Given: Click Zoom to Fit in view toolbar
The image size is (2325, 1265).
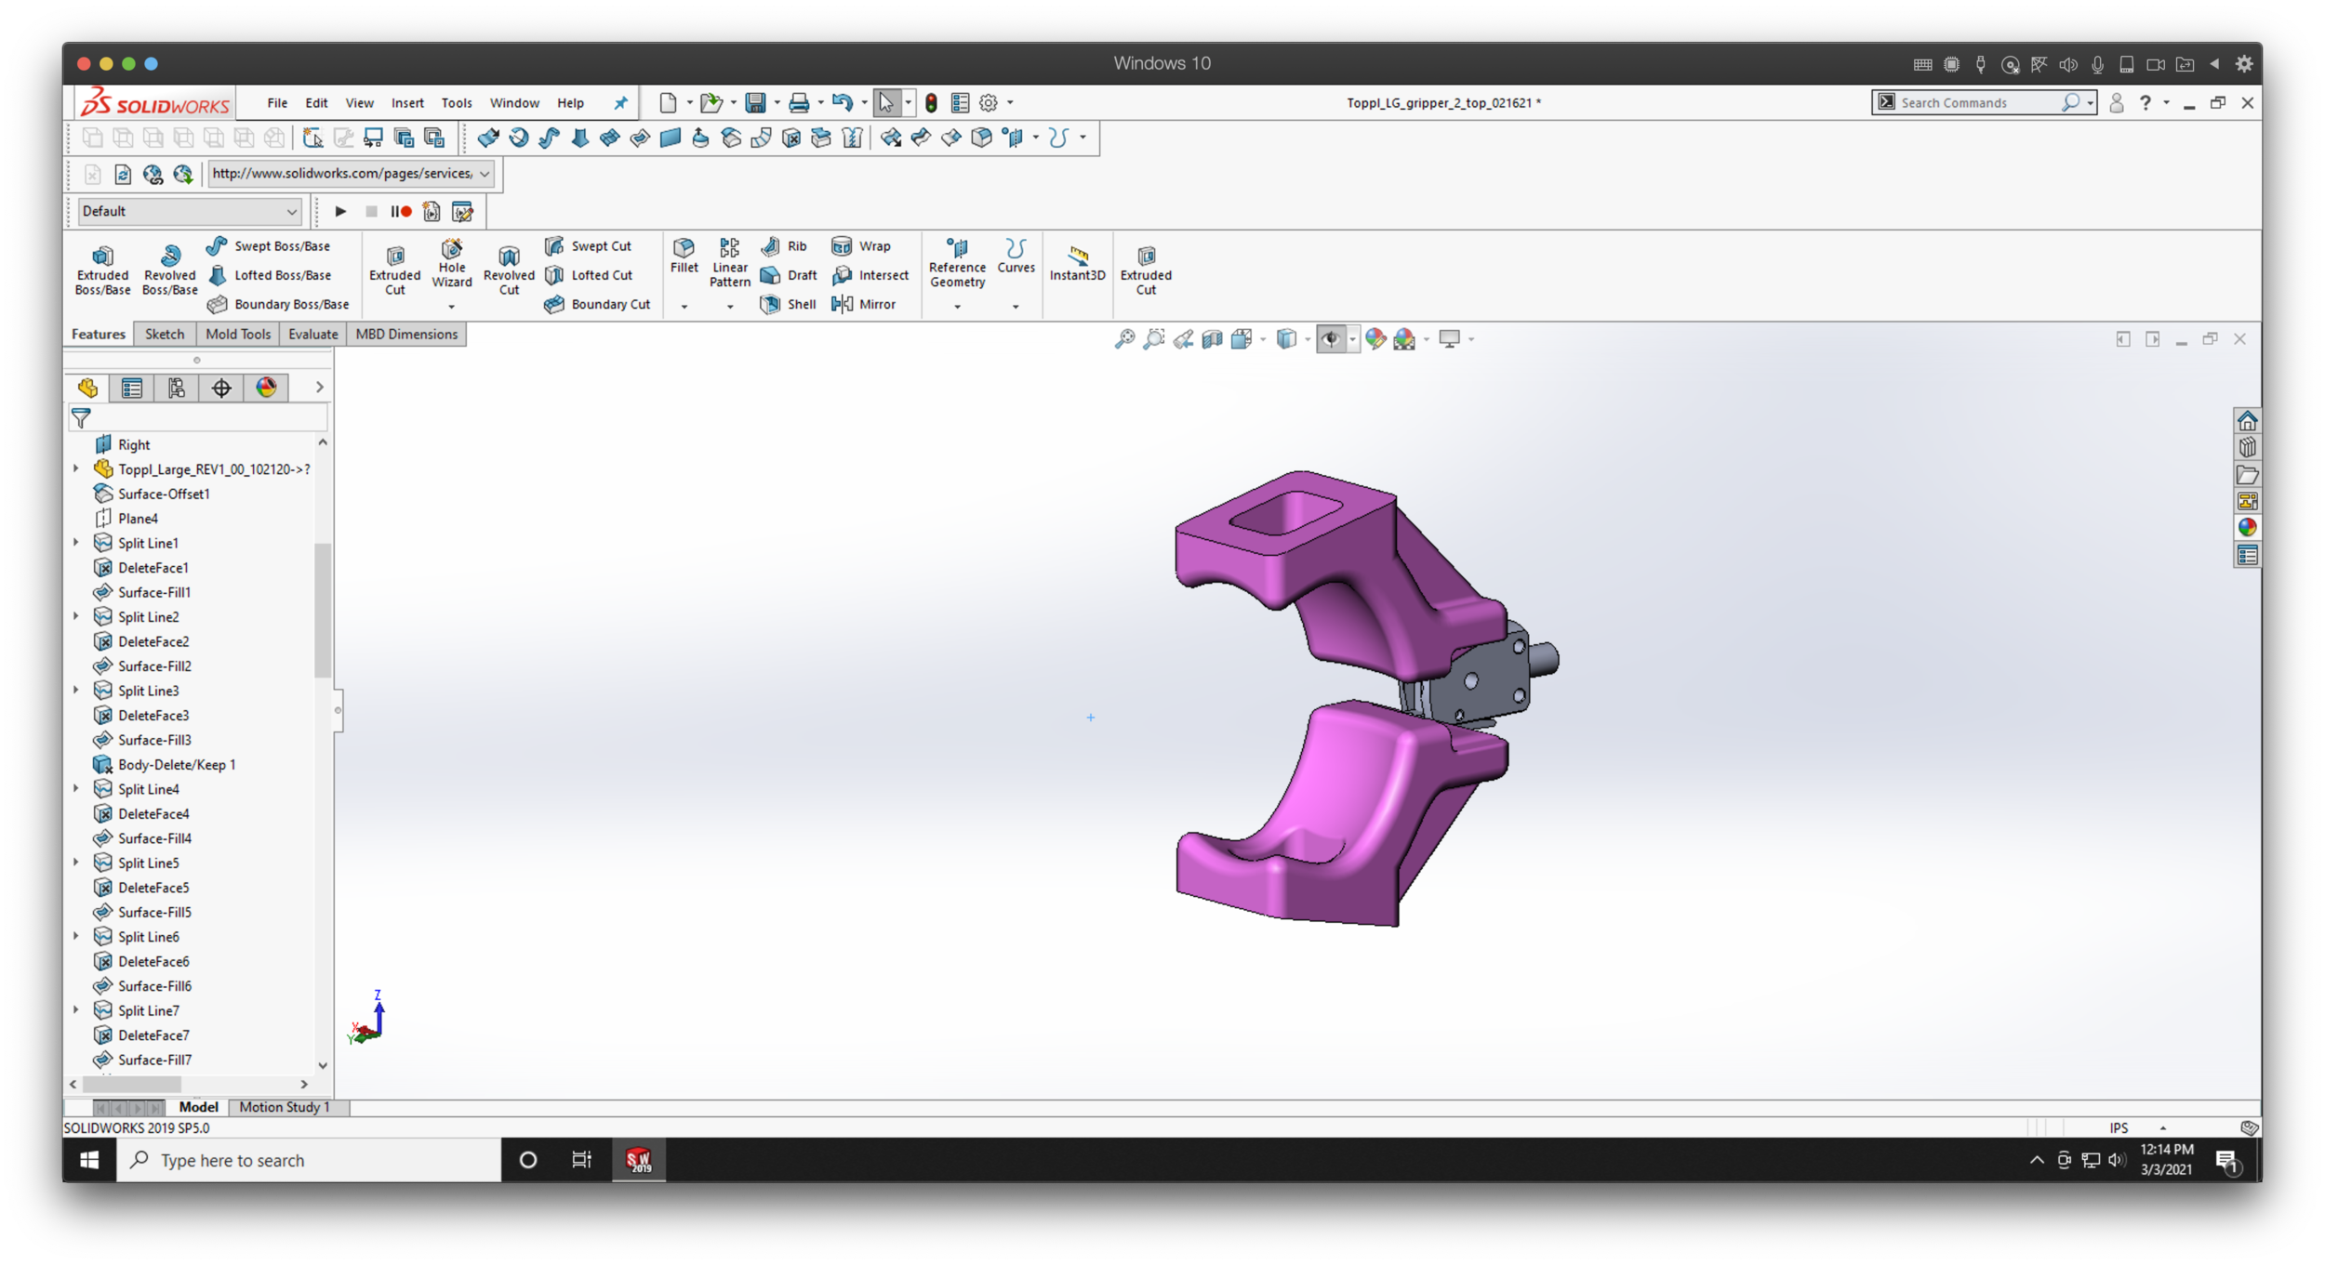Looking at the screenshot, I should [x=1124, y=339].
